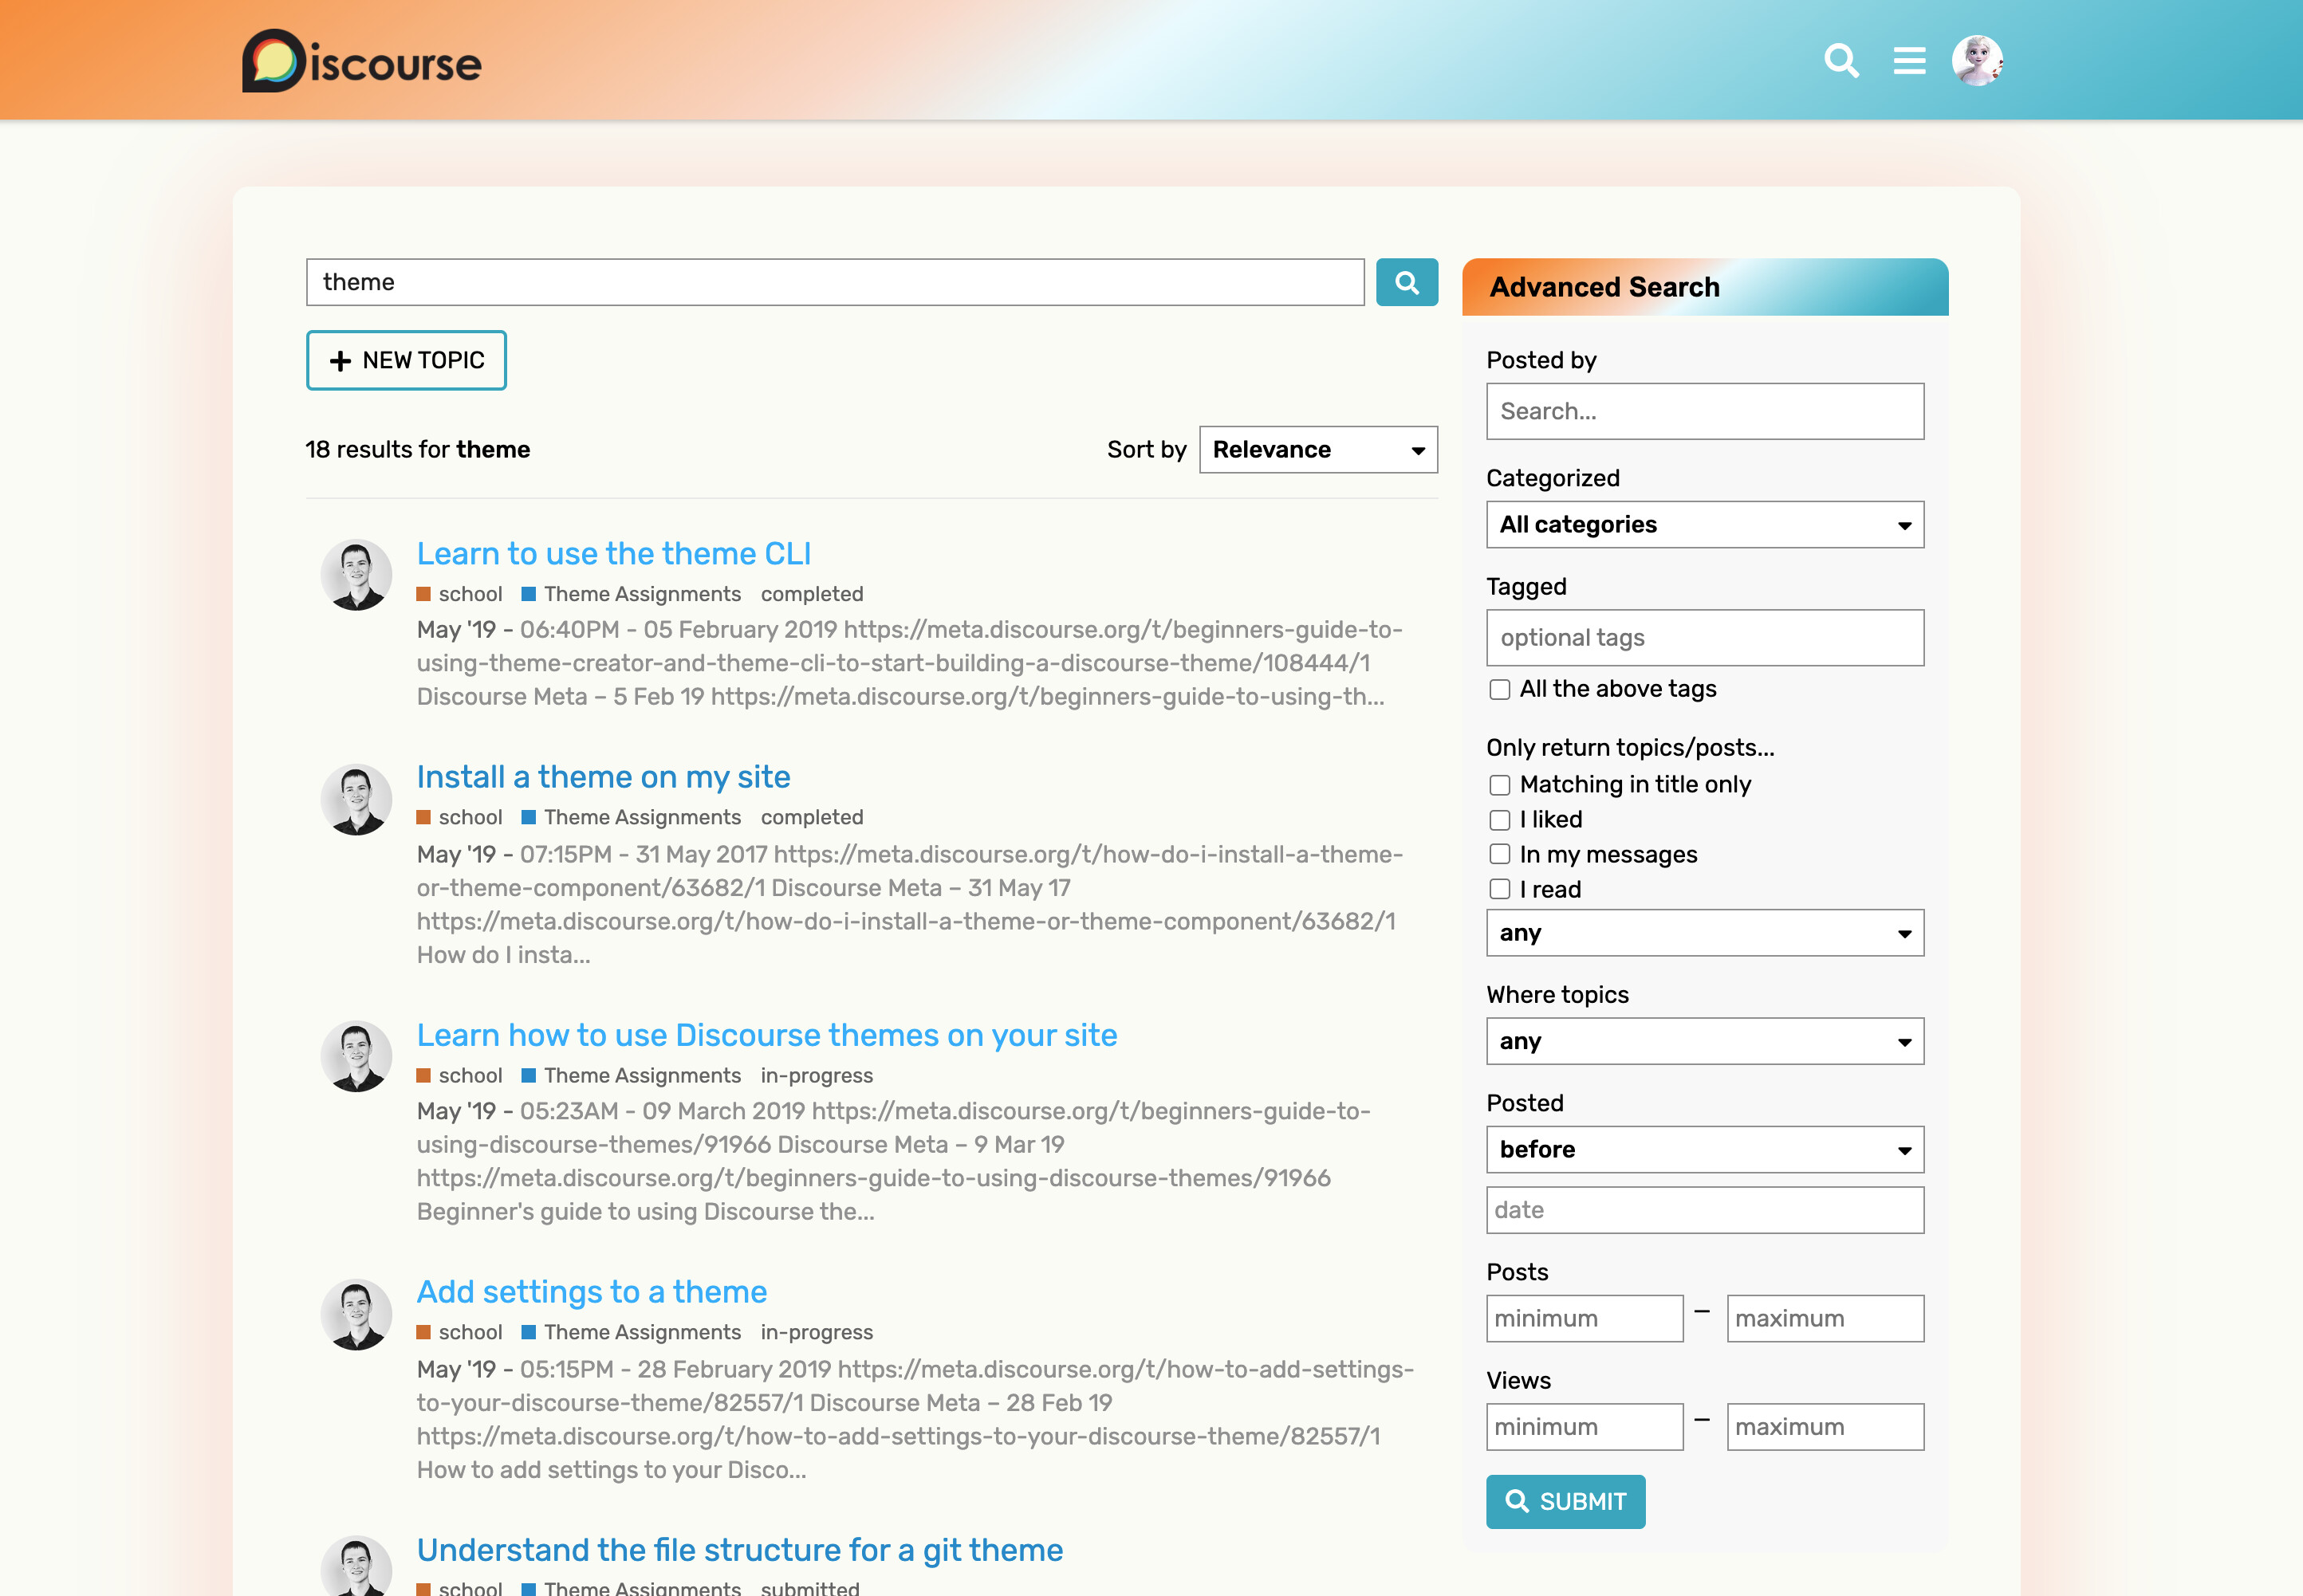Enable Matching in title only checkbox

click(x=1499, y=785)
